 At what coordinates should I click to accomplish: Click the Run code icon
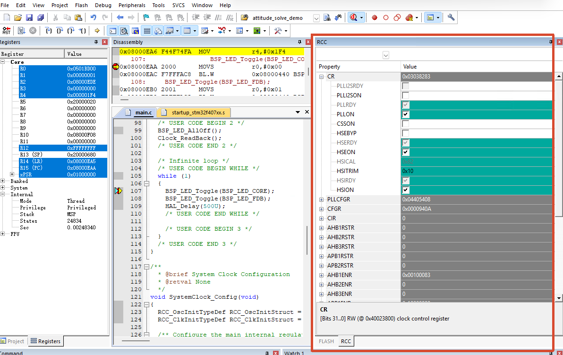pos(22,31)
